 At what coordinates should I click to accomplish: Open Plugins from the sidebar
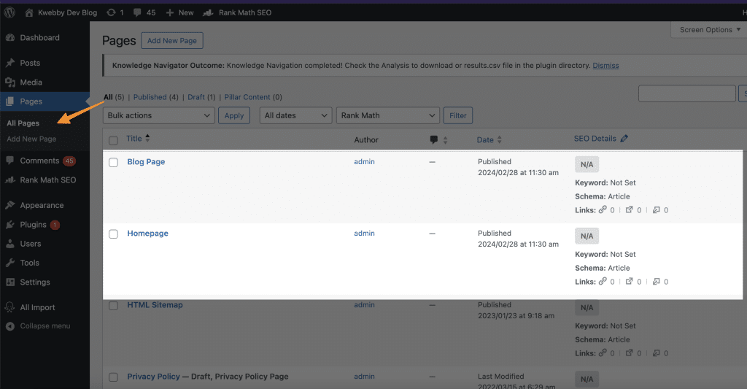(x=34, y=225)
